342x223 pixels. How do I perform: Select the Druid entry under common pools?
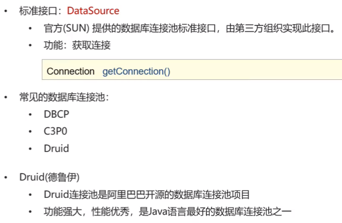pyautogui.click(x=57, y=148)
